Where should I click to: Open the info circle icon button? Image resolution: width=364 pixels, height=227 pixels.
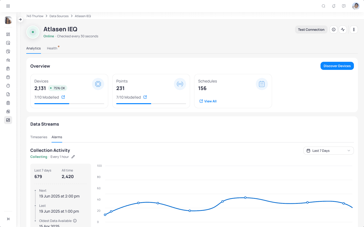(x=334, y=30)
